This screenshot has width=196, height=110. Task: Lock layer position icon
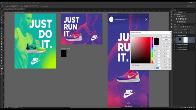pos(180,33)
